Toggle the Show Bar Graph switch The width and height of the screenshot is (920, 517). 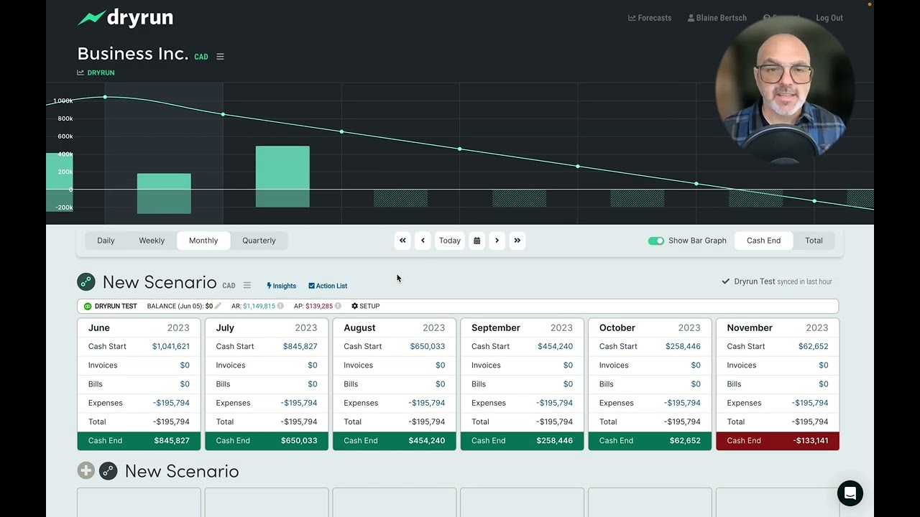(655, 241)
